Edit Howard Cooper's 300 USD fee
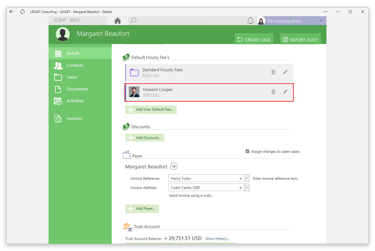 285,92
